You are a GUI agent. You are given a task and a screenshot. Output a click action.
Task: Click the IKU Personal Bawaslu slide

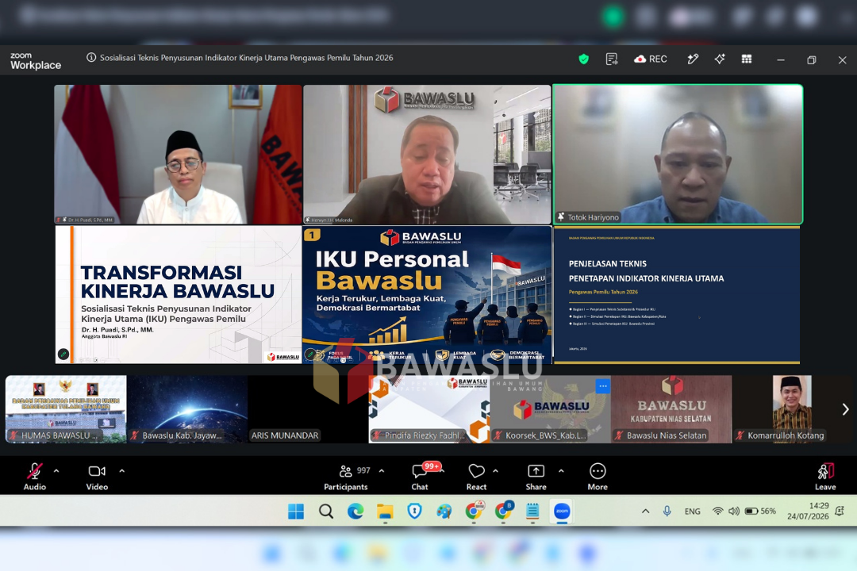[x=427, y=294]
